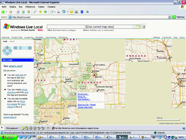The height and width of the screenshot is (140, 186).
Task: Print the page with the printer icon
Action: pyautogui.click(x=58, y=12)
